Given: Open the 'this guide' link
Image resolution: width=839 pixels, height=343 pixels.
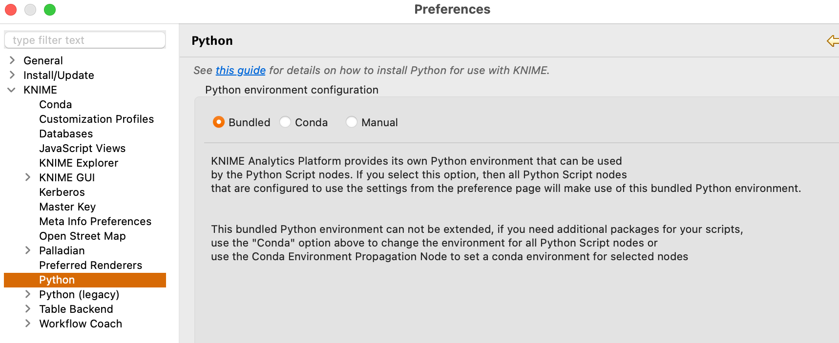Looking at the screenshot, I should tap(241, 71).
